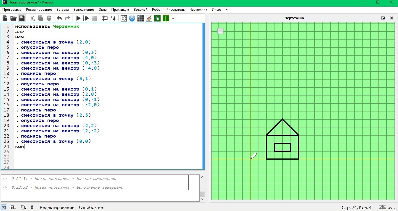Open the save console output dropdown
The width and height of the screenshot is (398, 211).
pyautogui.click(x=13, y=207)
